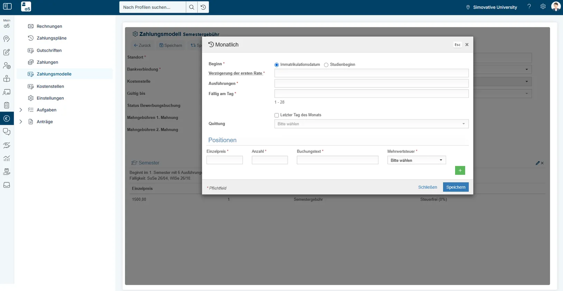Open Bankverbindung dropdown arrow behind dialog
The image size is (563, 291).
click(x=527, y=69)
